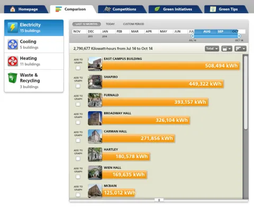Screen dimensions: 254x209
Task: Open the Total dropdown
Action: 212,49
